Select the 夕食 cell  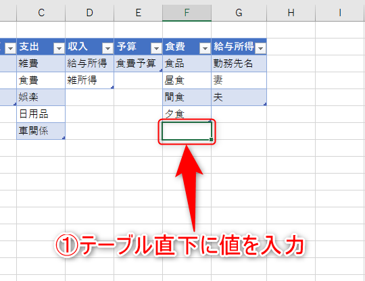187,114
